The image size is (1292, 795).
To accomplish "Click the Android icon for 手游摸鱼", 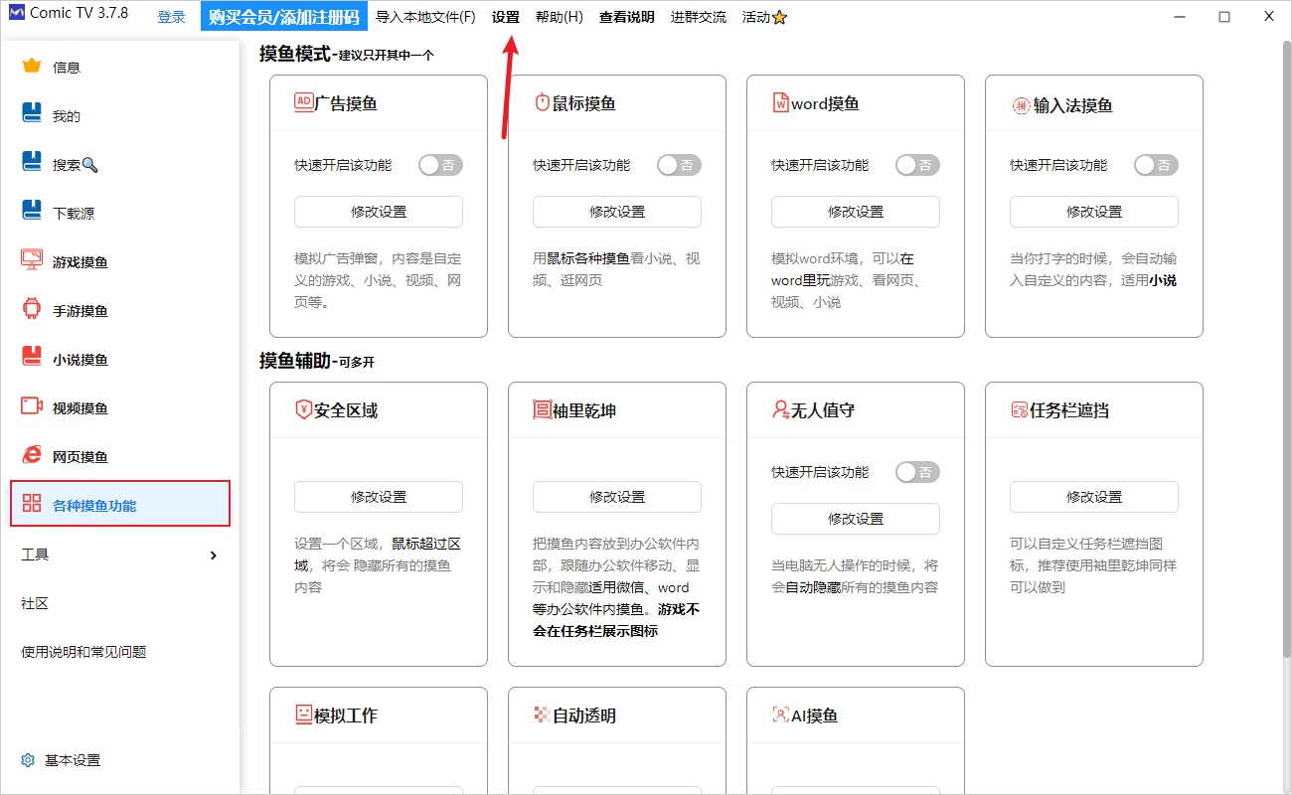I will click(x=32, y=310).
